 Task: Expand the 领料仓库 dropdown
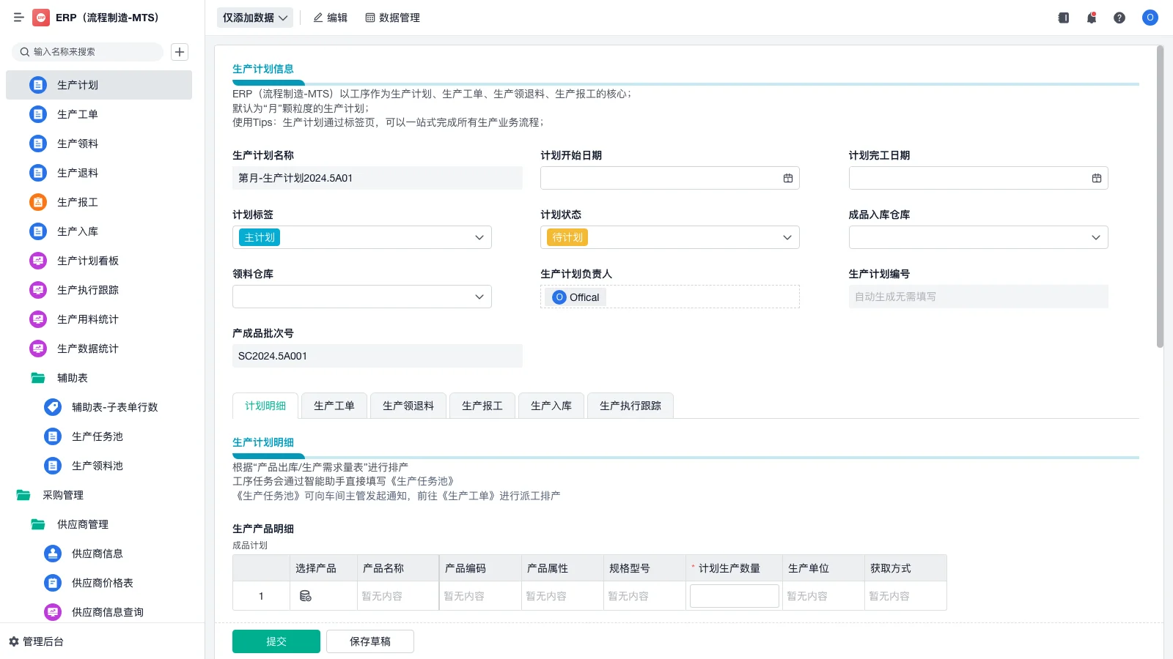[479, 297]
